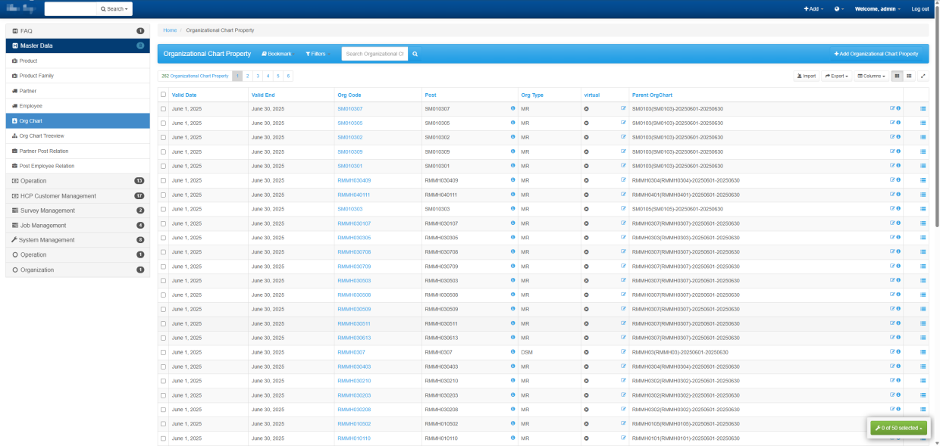
Task: Click the expand to fullscreen icon
Action: pyautogui.click(x=923, y=76)
